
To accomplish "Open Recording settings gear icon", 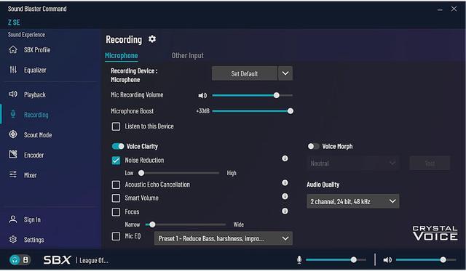I will 152,39.
